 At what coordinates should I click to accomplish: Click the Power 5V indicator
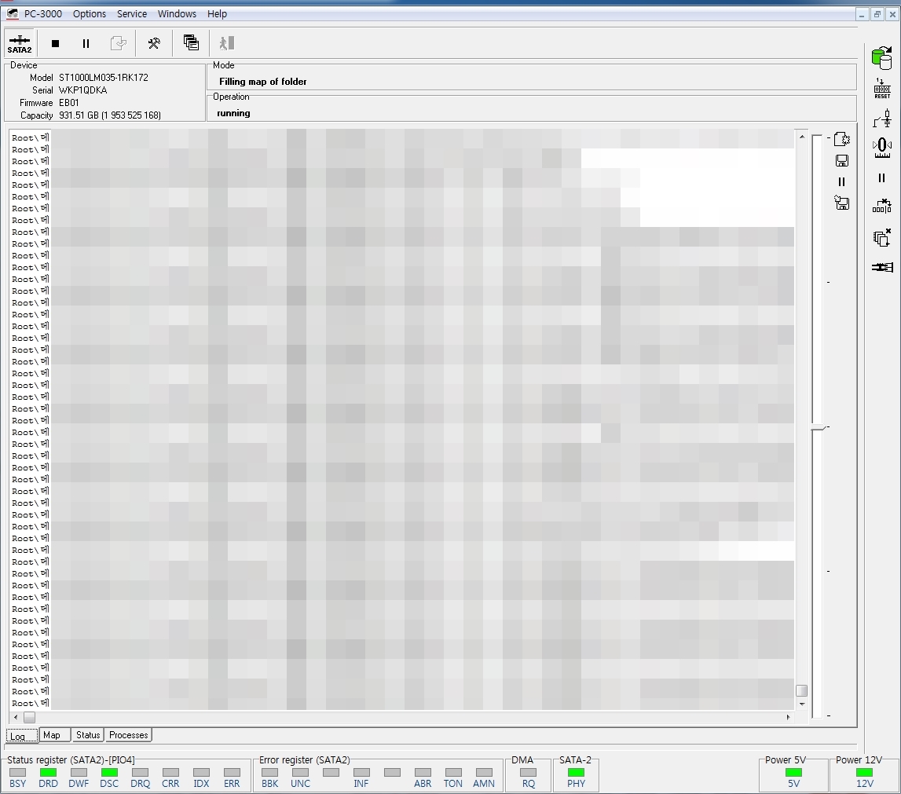[x=793, y=773]
